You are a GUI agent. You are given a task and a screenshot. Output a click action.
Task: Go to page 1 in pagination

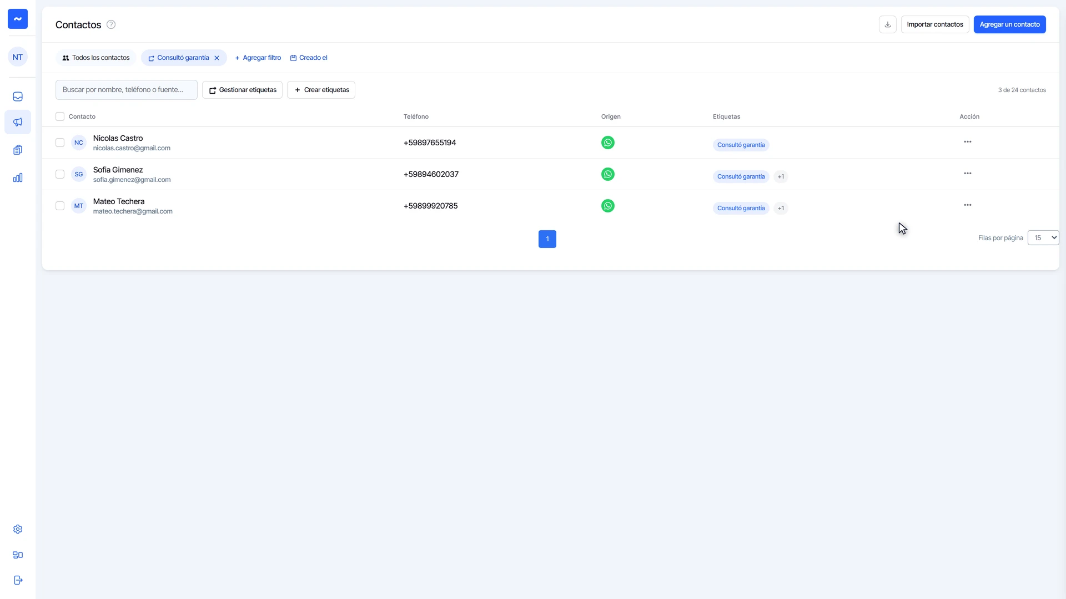click(x=547, y=239)
